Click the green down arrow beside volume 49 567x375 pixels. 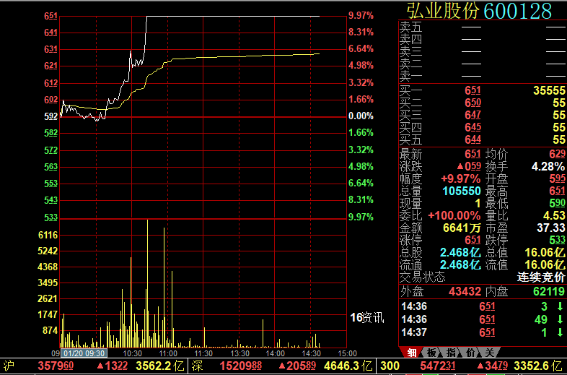click(x=560, y=319)
